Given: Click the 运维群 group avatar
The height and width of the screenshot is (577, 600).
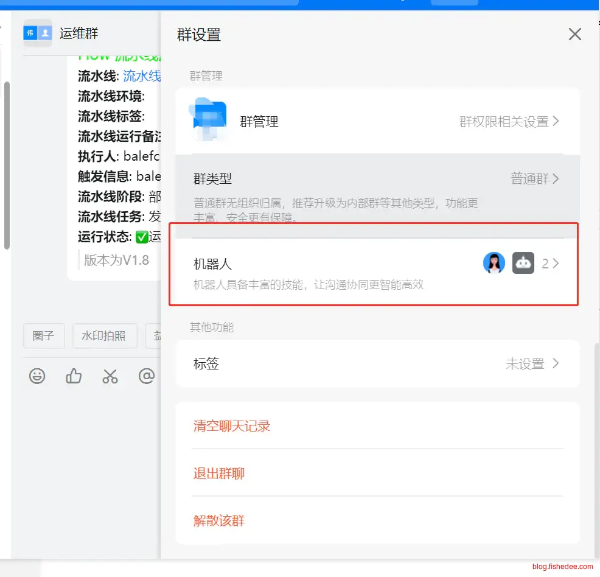Looking at the screenshot, I should point(38,33).
